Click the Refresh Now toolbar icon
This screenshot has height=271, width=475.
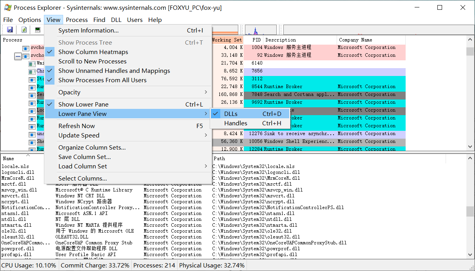(x=24, y=30)
